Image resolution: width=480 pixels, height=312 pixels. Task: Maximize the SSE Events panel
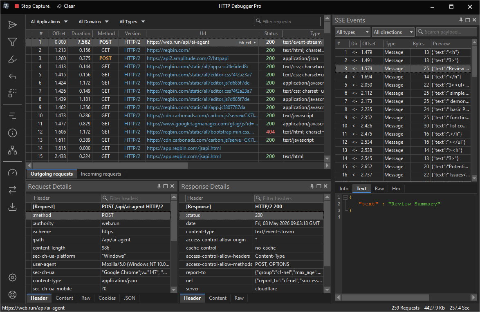tap(467, 20)
